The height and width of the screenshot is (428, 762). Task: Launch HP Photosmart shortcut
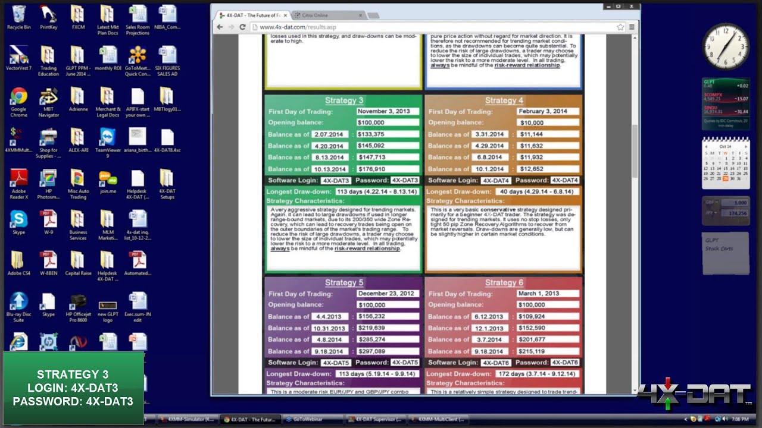coord(48,184)
